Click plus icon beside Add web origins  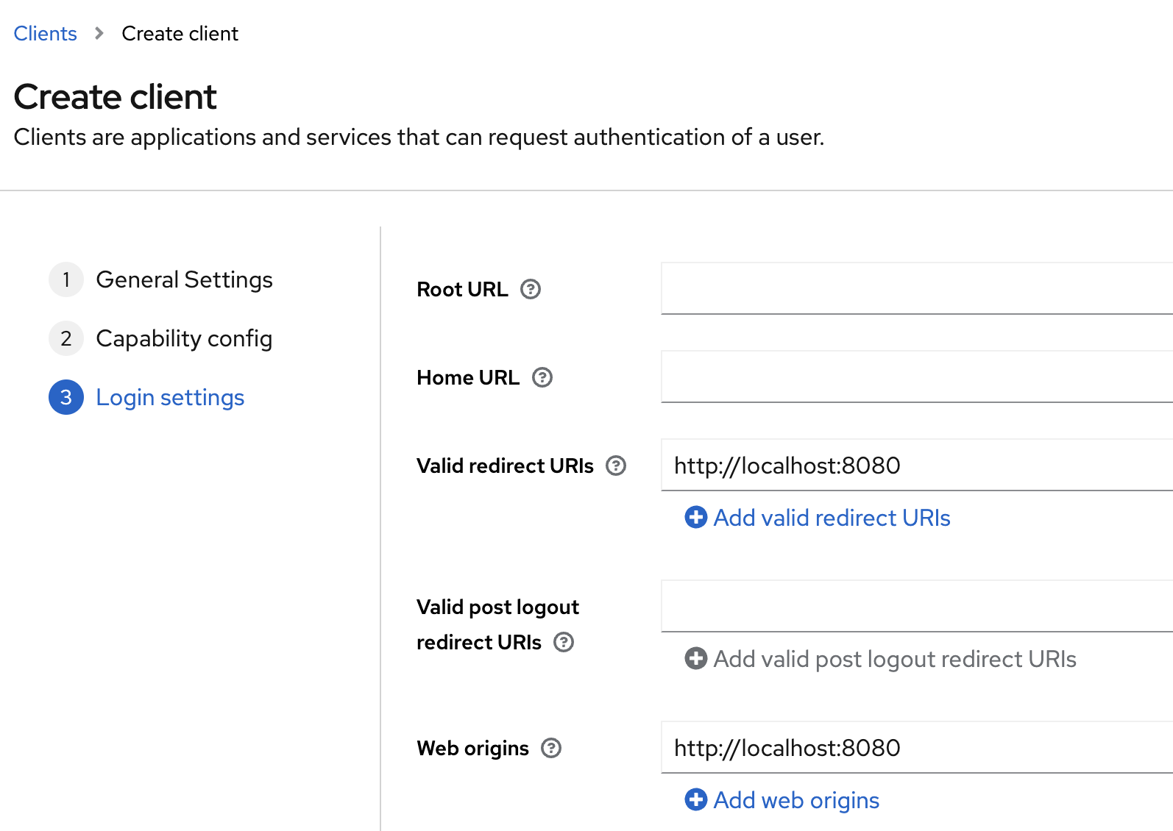[x=695, y=799]
